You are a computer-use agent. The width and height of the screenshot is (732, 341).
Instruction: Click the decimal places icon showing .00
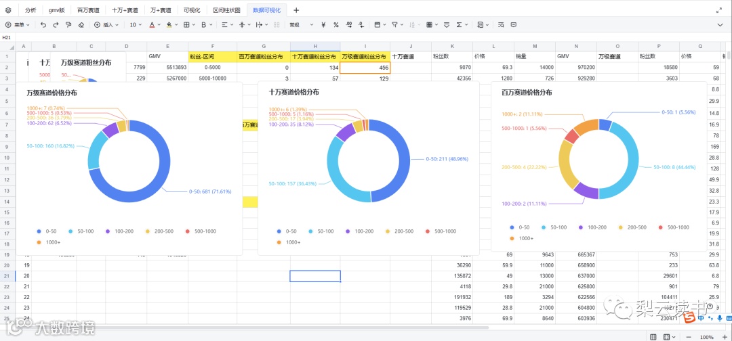pos(349,24)
